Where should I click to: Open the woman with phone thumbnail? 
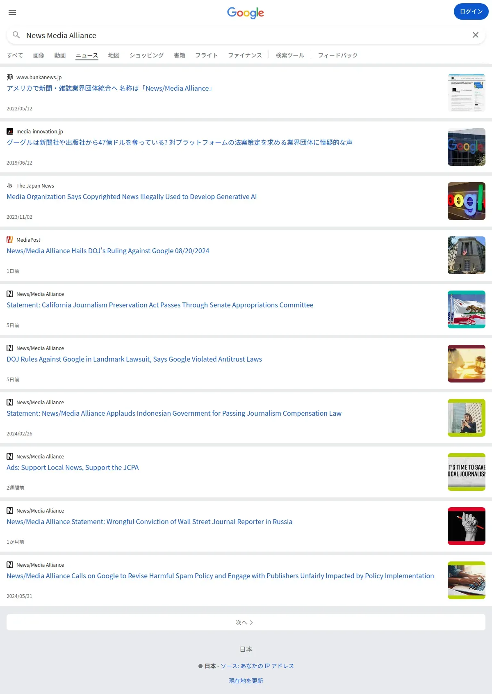(467, 418)
